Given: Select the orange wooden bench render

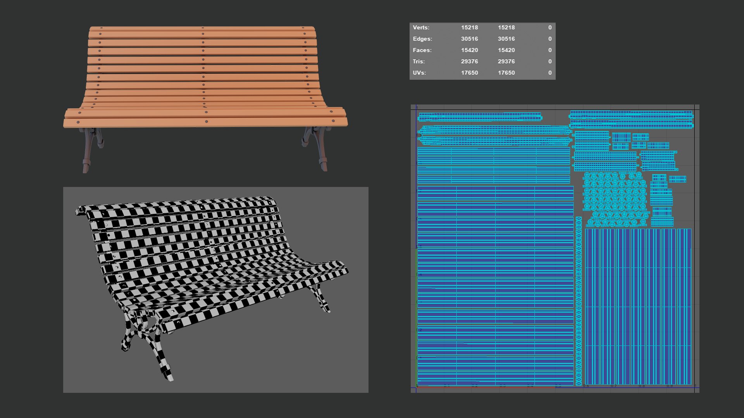Looking at the screenshot, I should 205,99.
